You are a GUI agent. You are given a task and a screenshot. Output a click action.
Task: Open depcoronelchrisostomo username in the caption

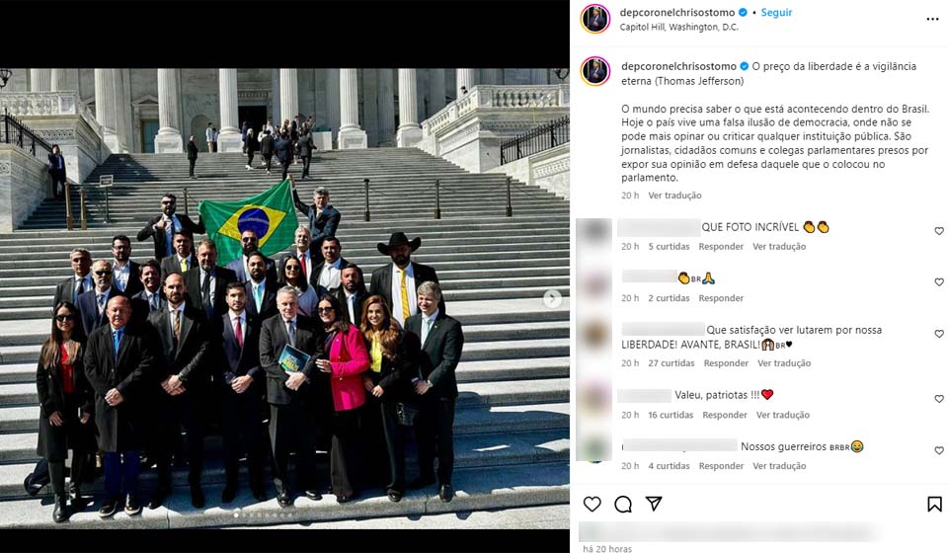point(679,66)
